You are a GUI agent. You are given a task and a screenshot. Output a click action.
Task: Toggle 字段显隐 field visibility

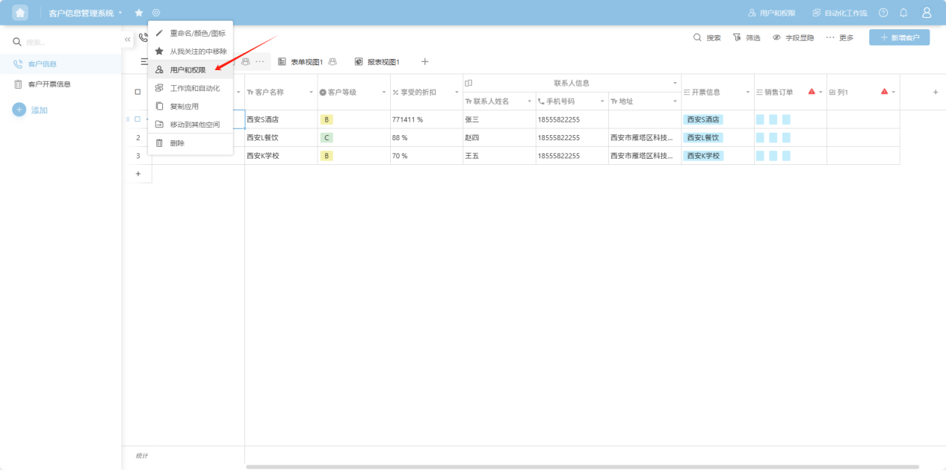pos(793,37)
